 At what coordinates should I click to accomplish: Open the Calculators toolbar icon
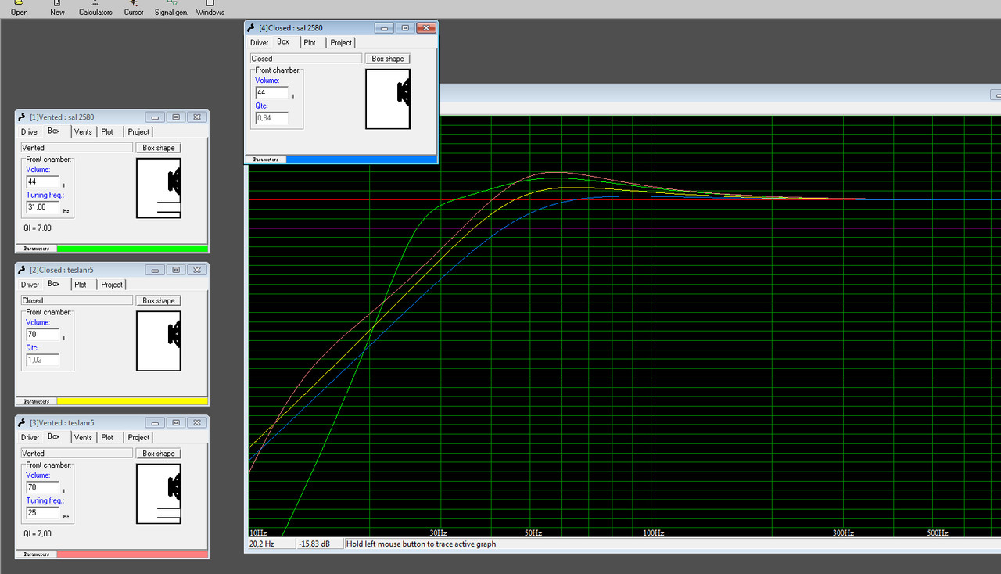click(x=95, y=8)
